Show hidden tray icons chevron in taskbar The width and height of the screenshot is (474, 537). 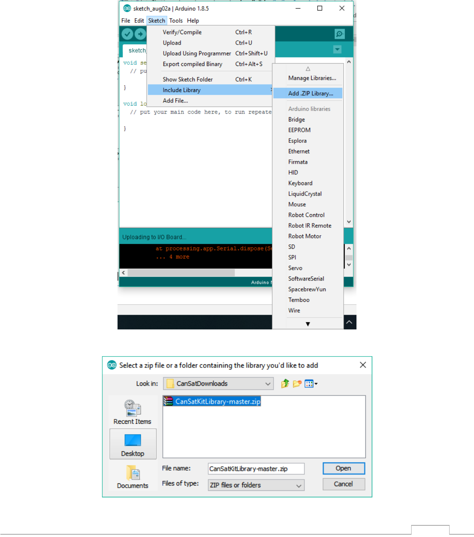pyautogui.click(x=349, y=322)
